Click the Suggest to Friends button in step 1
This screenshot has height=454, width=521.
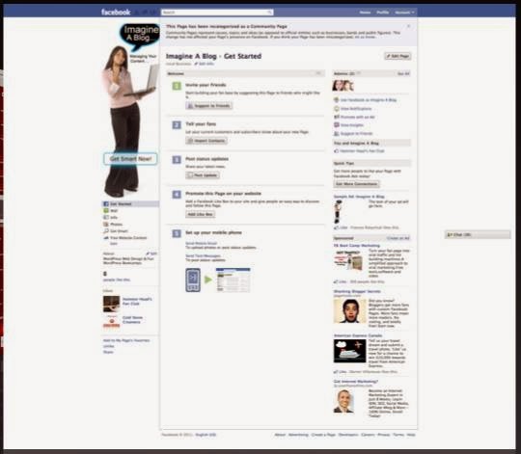[209, 105]
